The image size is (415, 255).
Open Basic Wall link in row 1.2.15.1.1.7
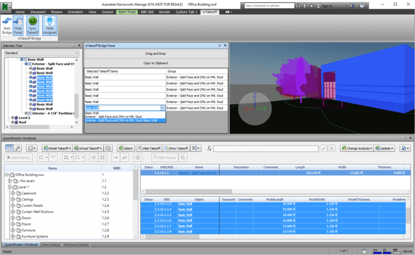pyautogui.click(x=185, y=226)
